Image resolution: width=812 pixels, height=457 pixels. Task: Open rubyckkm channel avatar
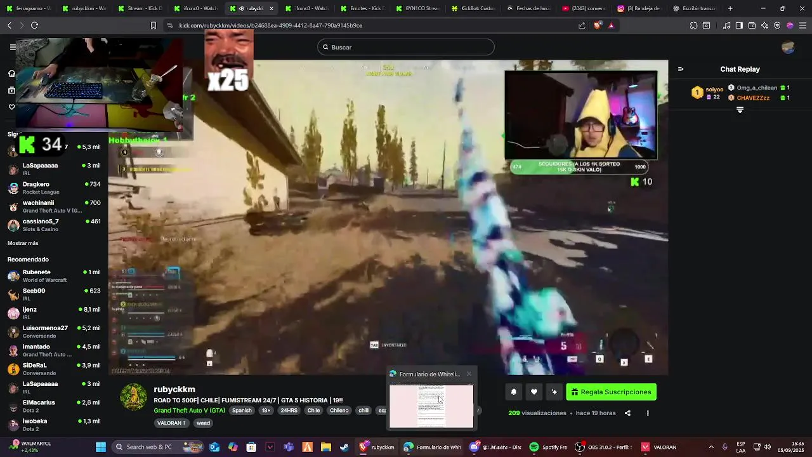[133, 397]
